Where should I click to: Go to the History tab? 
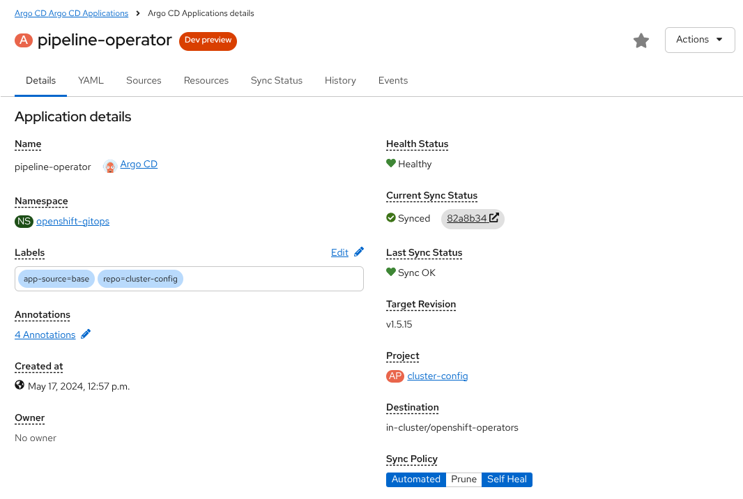[x=340, y=81]
